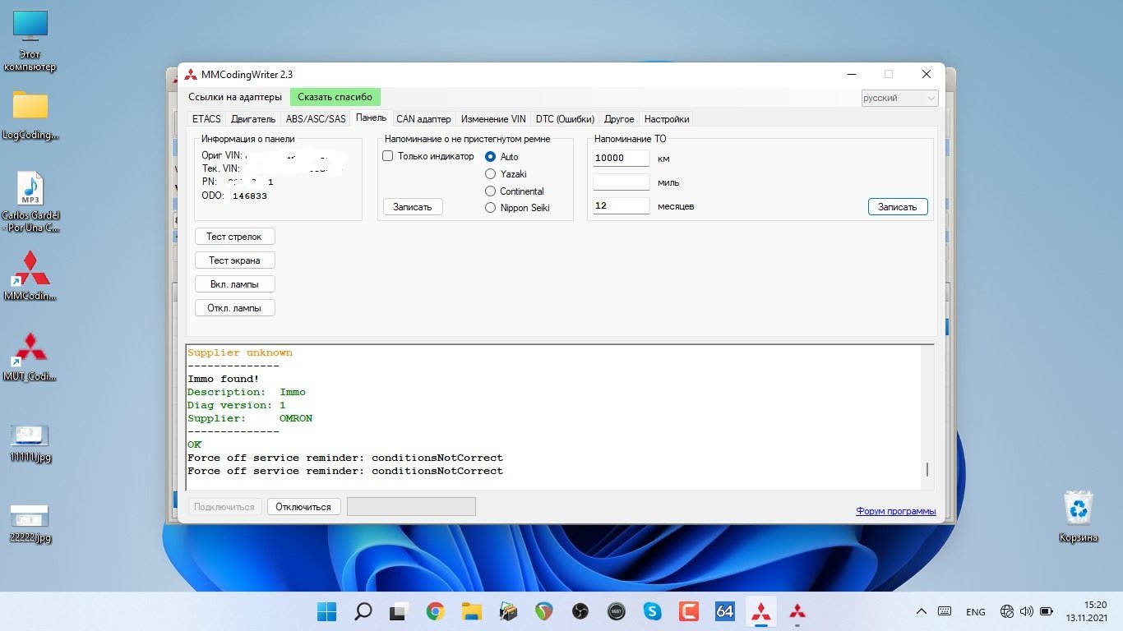Switch to ABS/ASC/SAS tab
This screenshot has width=1123, height=631.
(x=316, y=119)
